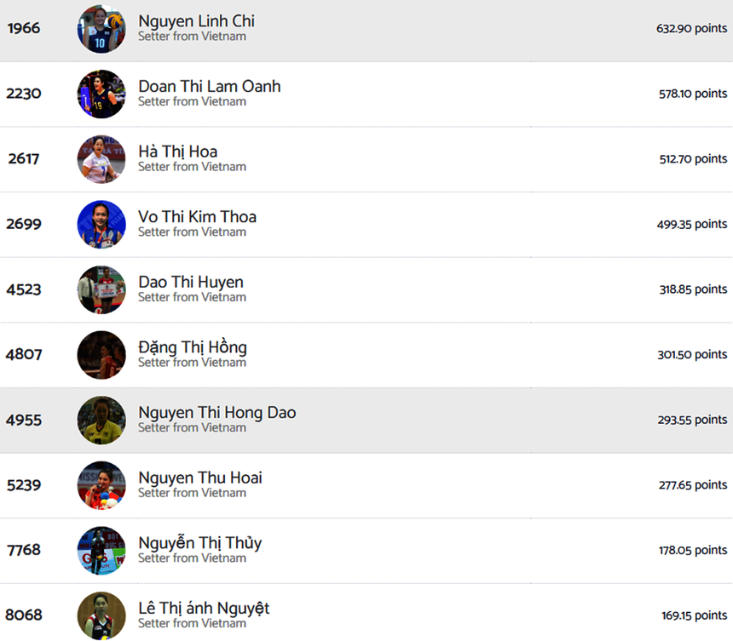Open the Nguyen Linh Chi name link

tap(196, 21)
